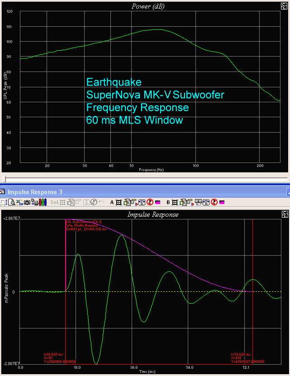
Task: Click the 'SuperNova MK-V Subwoofer' annotation
Action: [155, 95]
